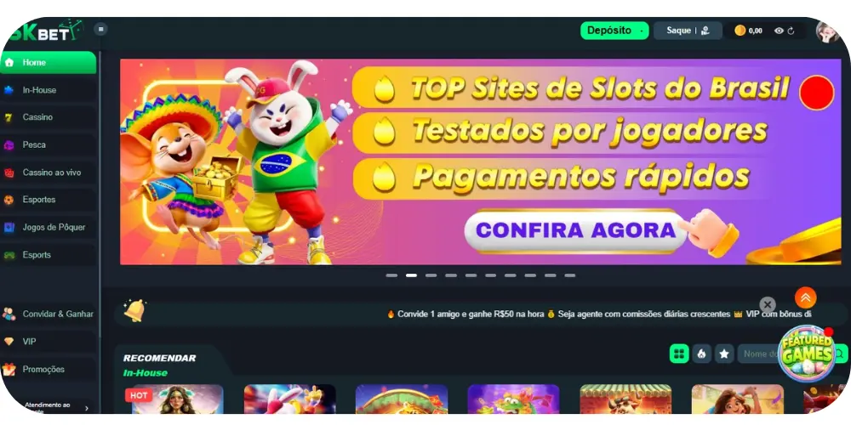Viewport: 851px width, 425px height.
Task: Expand the Depósito dropdown arrow
Action: [x=641, y=31]
